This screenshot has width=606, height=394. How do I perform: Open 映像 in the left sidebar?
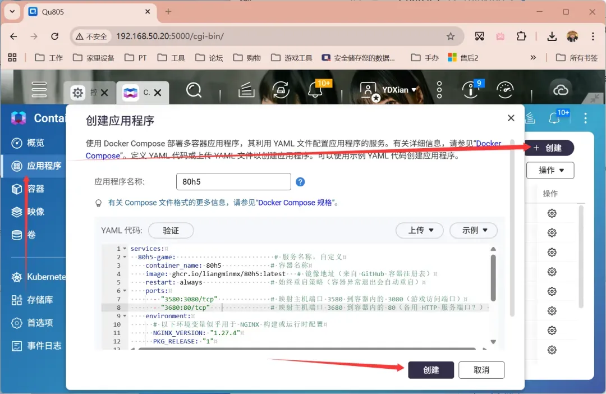tap(35, 212)
